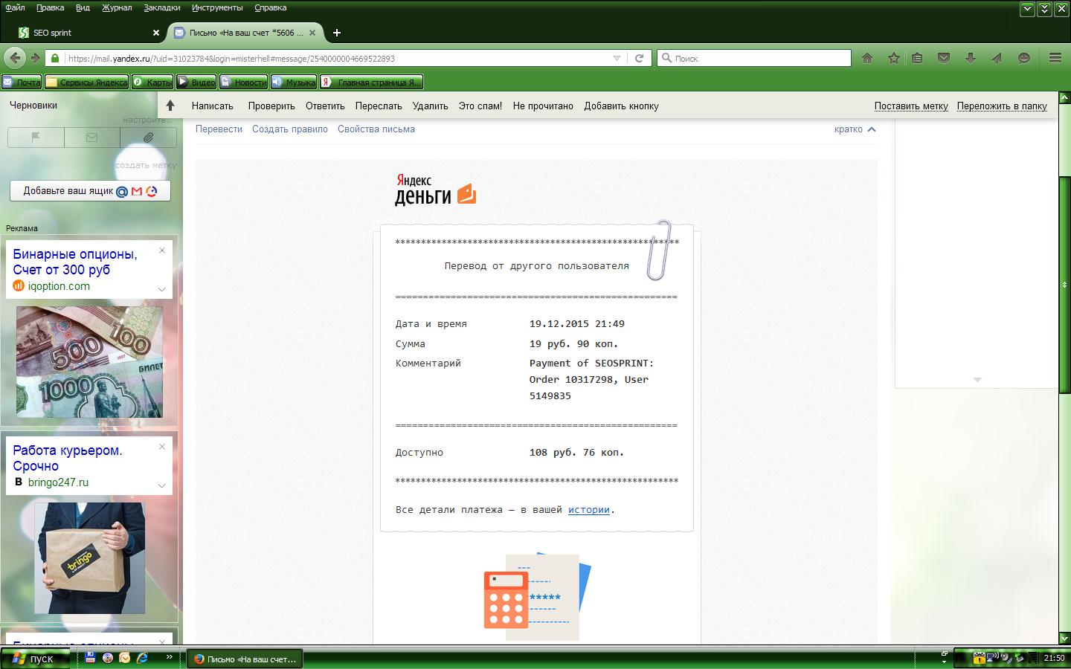
Task: Click the address bar URL field
Action: coord(338,58)
